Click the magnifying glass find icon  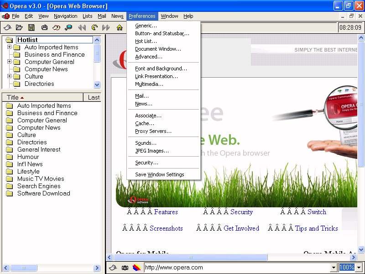coord(68,27)
